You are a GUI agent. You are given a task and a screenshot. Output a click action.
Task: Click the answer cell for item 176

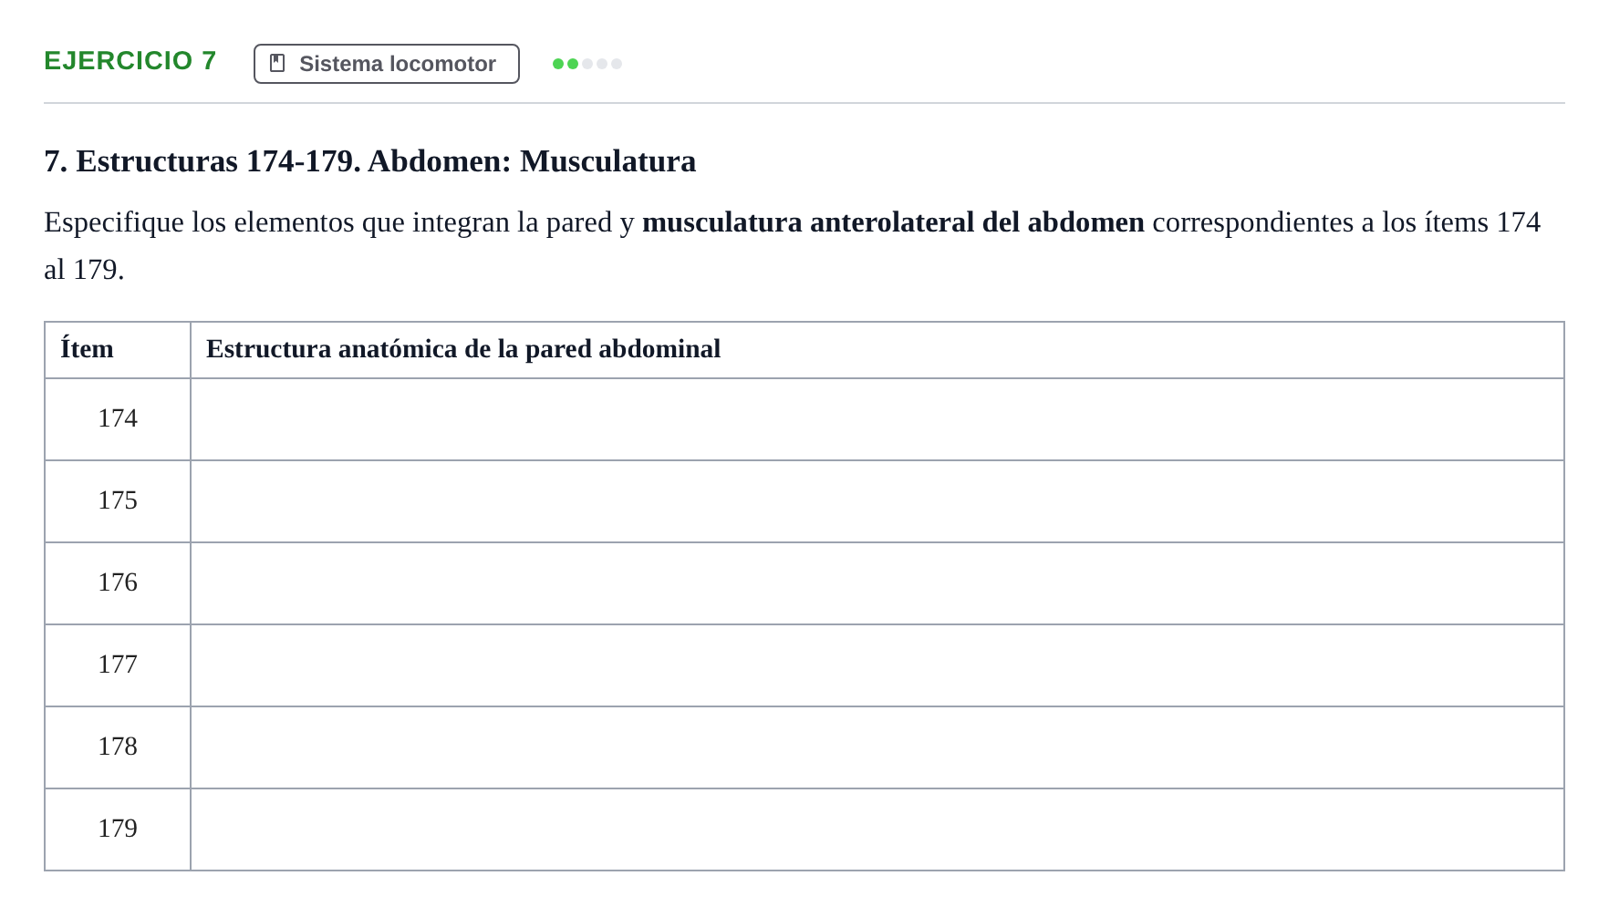pyautogui.click(x=877, y=583)
